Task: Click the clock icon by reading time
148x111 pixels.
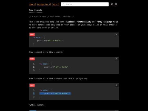Action: pyautogui.click(x=30, y=17)
